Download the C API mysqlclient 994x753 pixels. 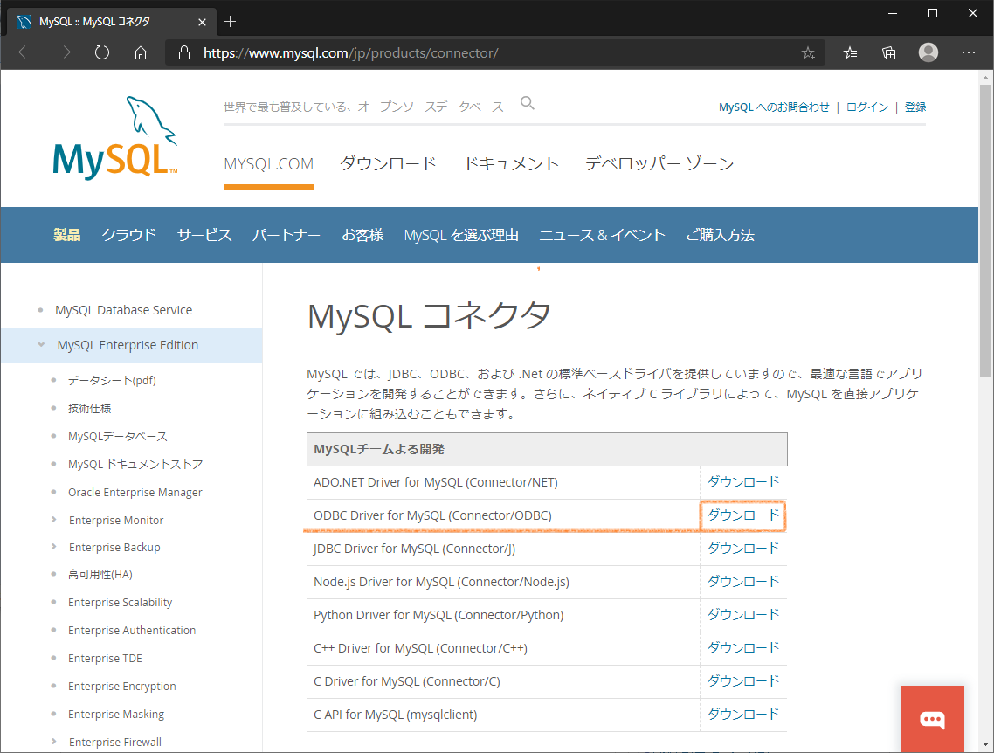coord(743,714)
